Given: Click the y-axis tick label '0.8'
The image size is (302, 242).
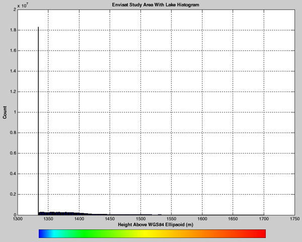Looking at the screenshot, I should [13, 133].
